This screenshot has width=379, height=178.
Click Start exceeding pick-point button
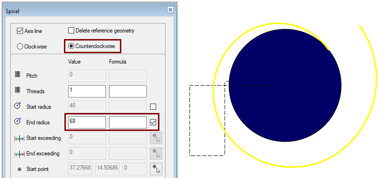point(156,138)
